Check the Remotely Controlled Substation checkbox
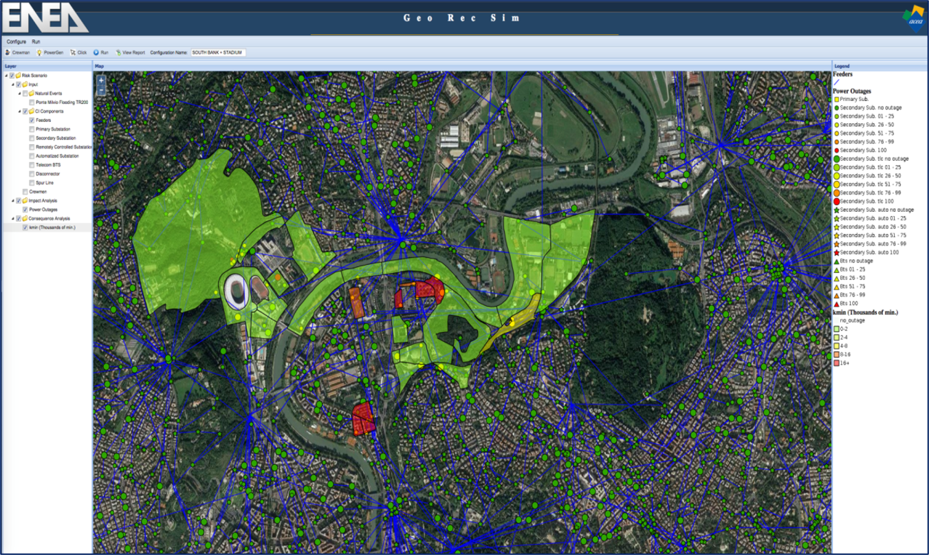Image resolution: width=929 pixels, height=555 pixels. pos(32,147)
